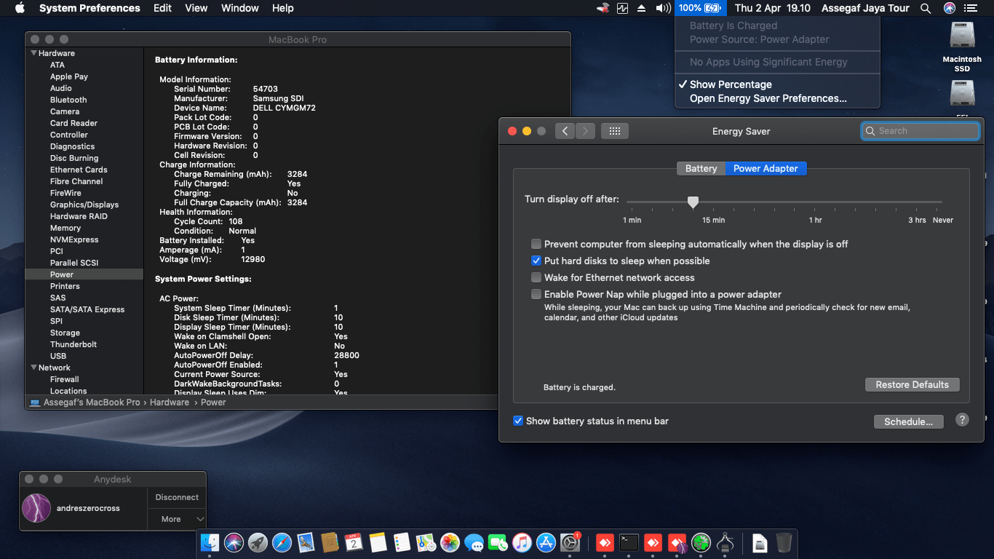This screenshot has width=994, height=559.
Task: Enable Prevent computer from sleeping automatically
Action: pyautogui.click(x=536, y=244)
